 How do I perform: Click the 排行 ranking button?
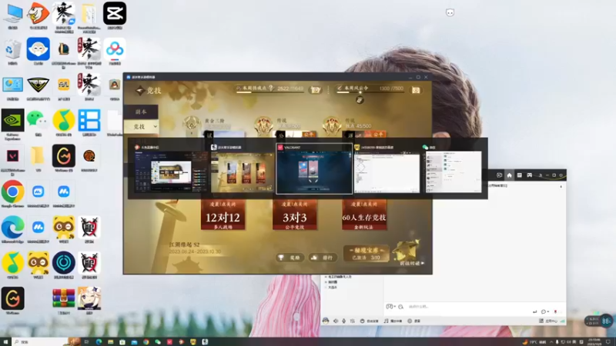[322, 258]
